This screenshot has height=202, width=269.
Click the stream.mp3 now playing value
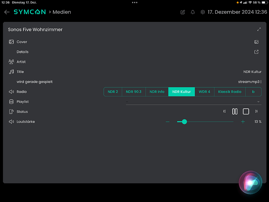coord(250,82)
